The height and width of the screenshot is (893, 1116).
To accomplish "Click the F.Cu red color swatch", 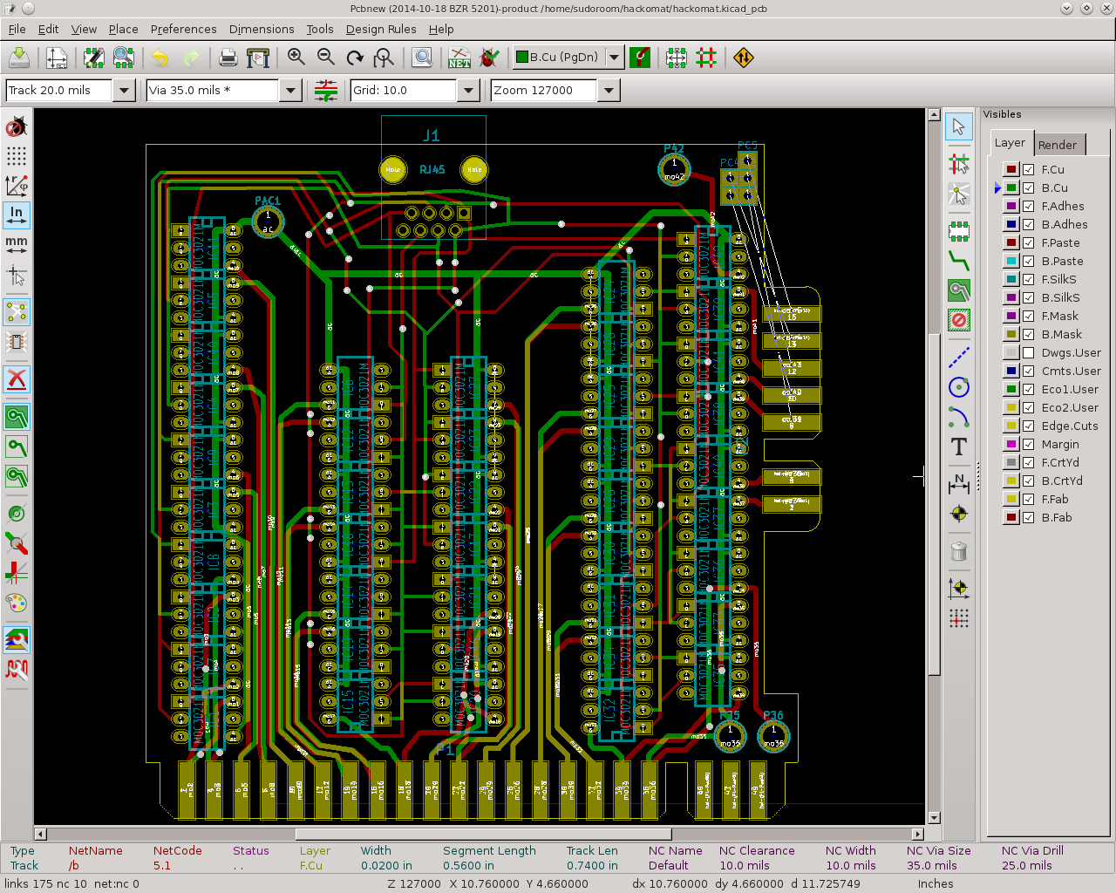I will pyautogui.click(x=1011, y=169).
